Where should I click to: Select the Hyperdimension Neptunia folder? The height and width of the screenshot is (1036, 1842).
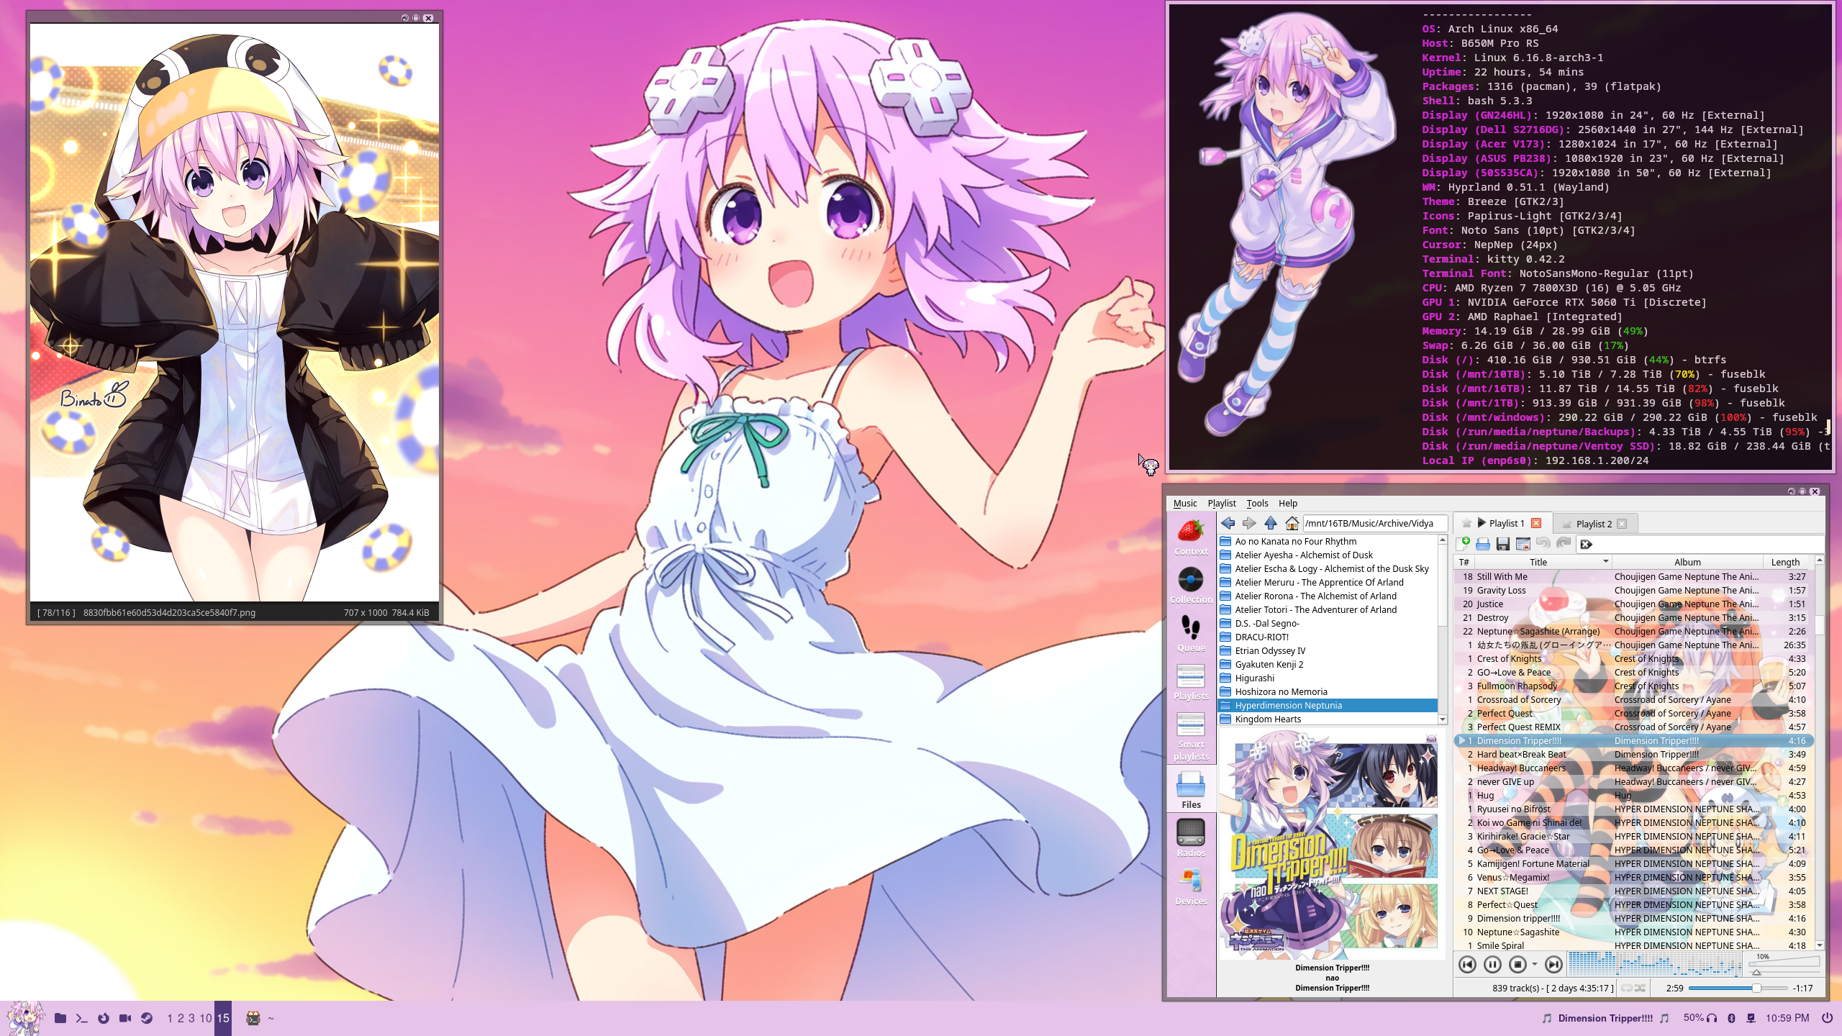click(1288, 705)
